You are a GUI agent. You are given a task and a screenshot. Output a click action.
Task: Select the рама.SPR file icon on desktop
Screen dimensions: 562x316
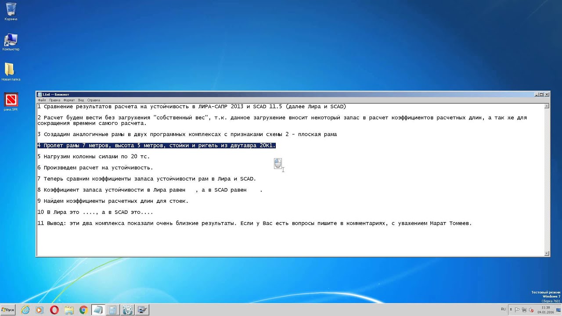coord(11,102)
